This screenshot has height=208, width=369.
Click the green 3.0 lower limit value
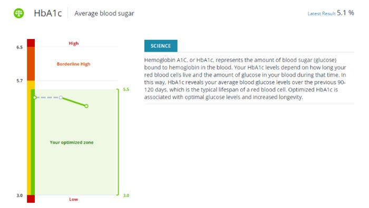pos(126,195)
